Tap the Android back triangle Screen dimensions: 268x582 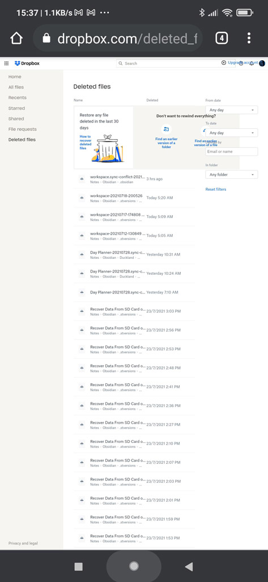tap(189, 567)
